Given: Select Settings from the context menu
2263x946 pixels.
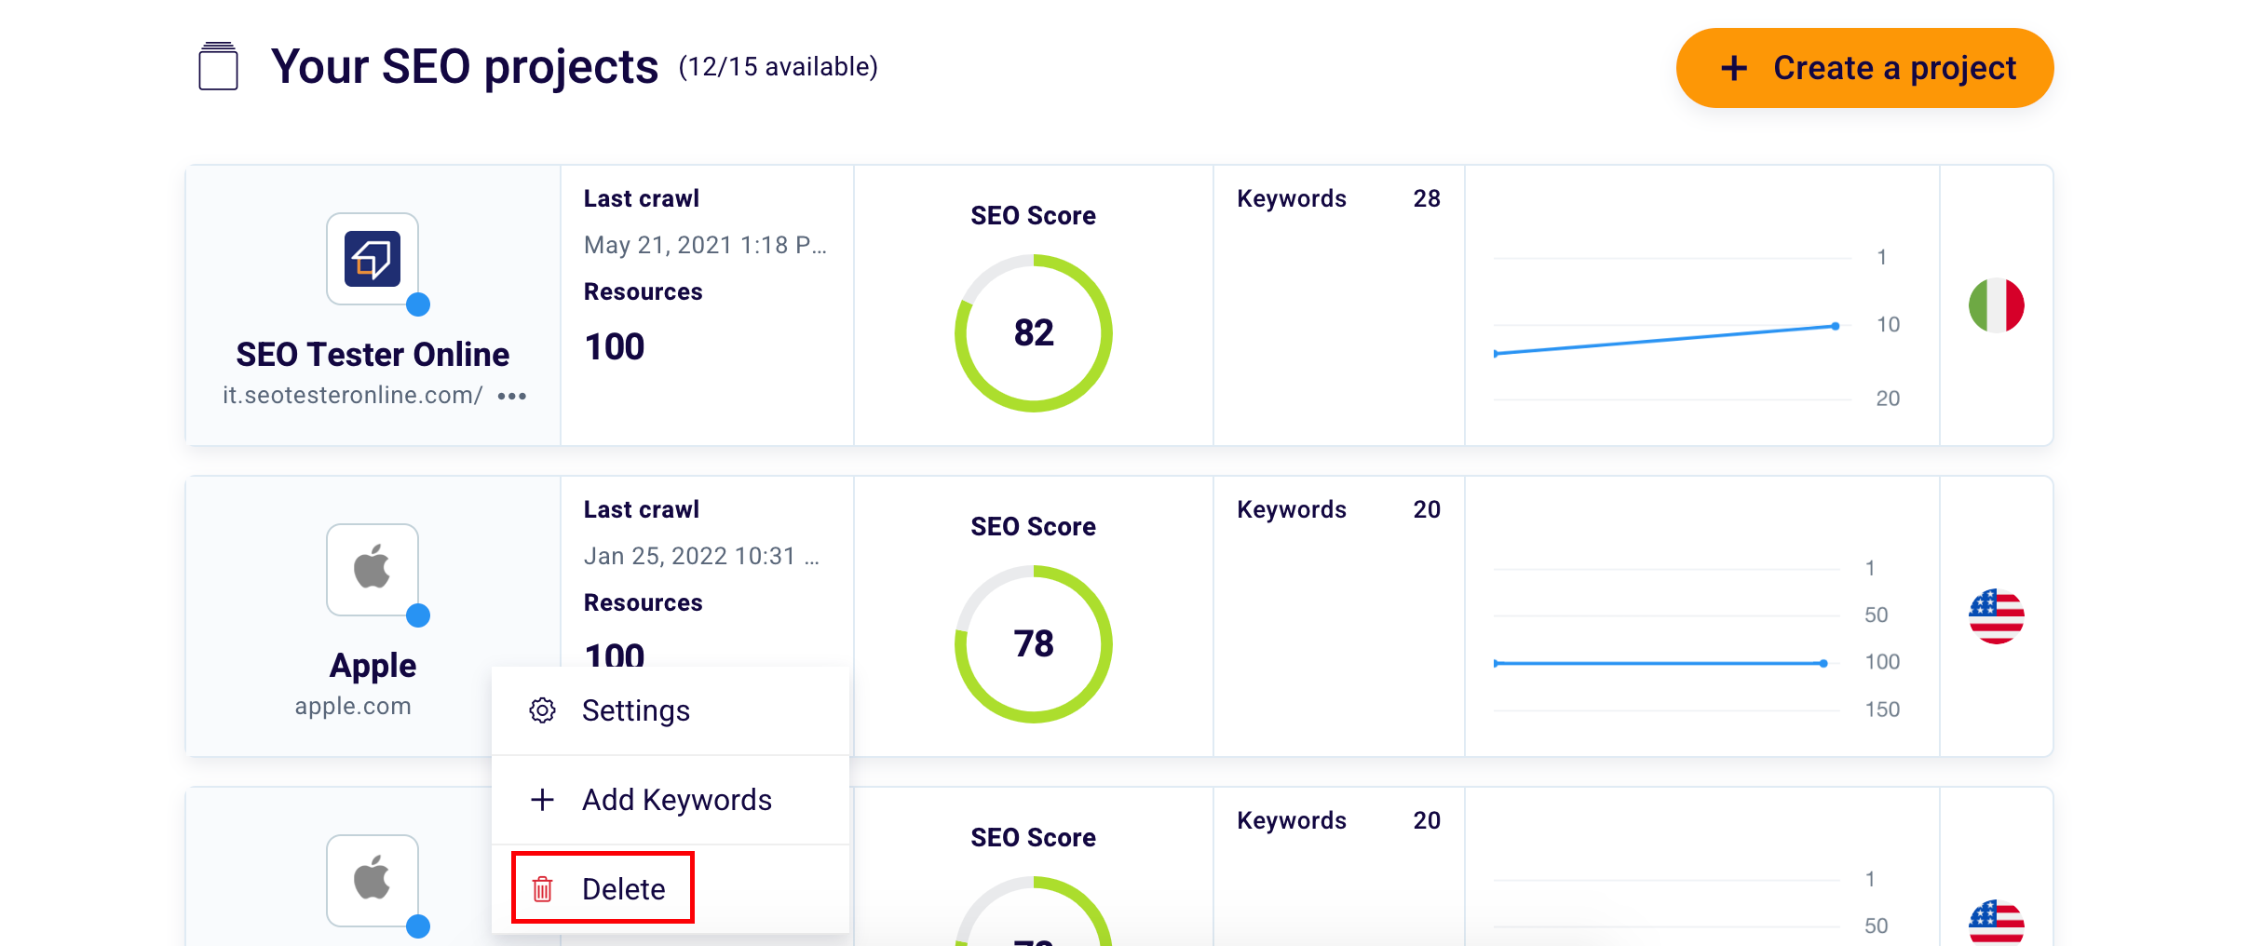Looking at the screenshot, I should [x=635, y=710].
